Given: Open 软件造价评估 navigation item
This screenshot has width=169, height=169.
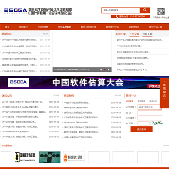Looking at the screenshot, I should pos(112,27).
